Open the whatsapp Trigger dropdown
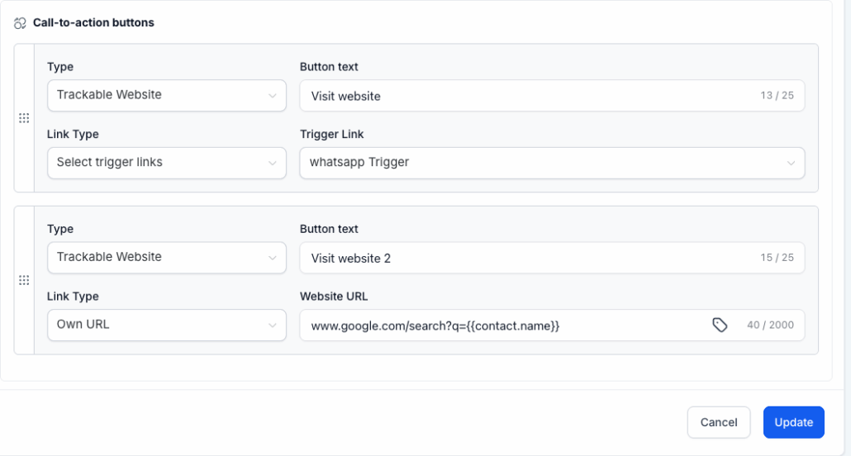This screenshot has width=851, height=456. 552,163
